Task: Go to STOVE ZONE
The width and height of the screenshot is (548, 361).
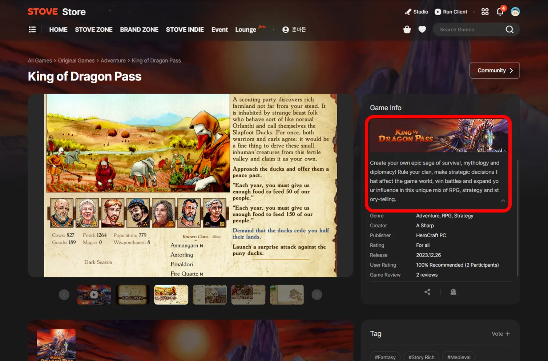Action: (x=94, y=29)
